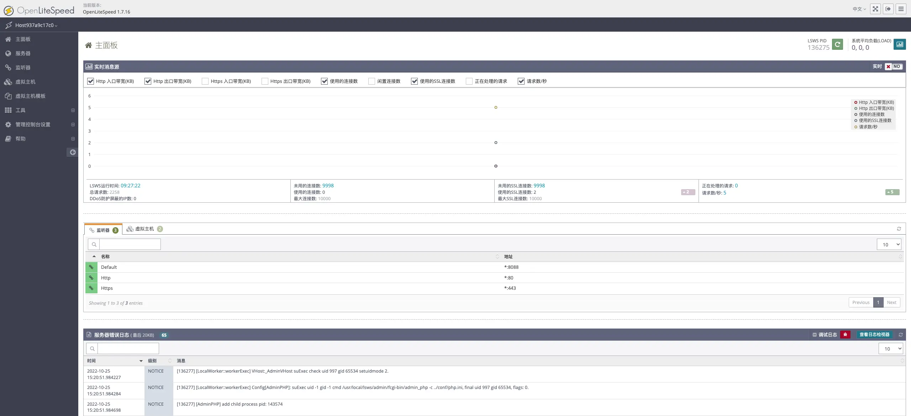Expand the 工具 sidebar section

[x=73, y=110]
